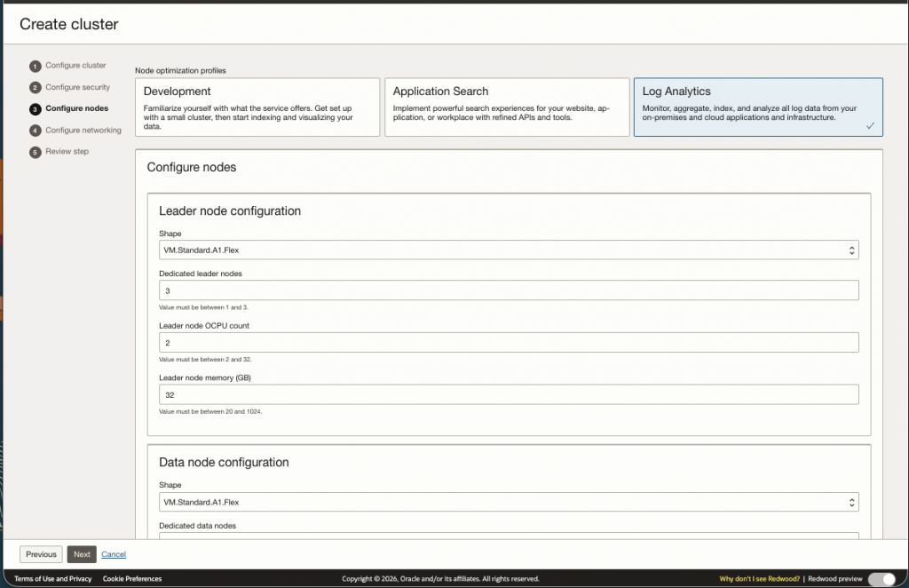Open the Data node Shape dropdown

coord(509,502)
